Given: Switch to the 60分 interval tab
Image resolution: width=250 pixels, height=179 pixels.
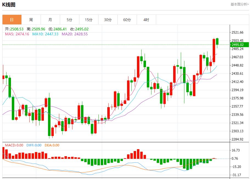Looking at the screenshot, I should click(127, 20).
